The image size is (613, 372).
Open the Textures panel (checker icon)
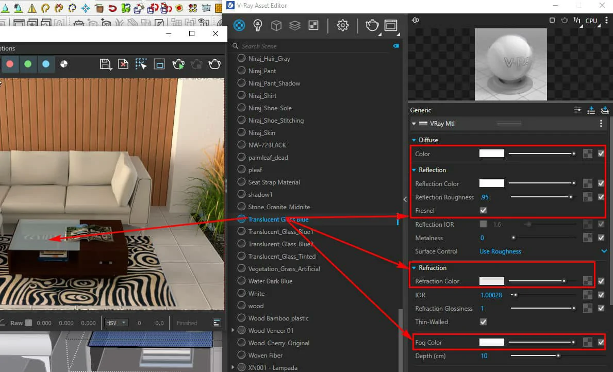313,25
